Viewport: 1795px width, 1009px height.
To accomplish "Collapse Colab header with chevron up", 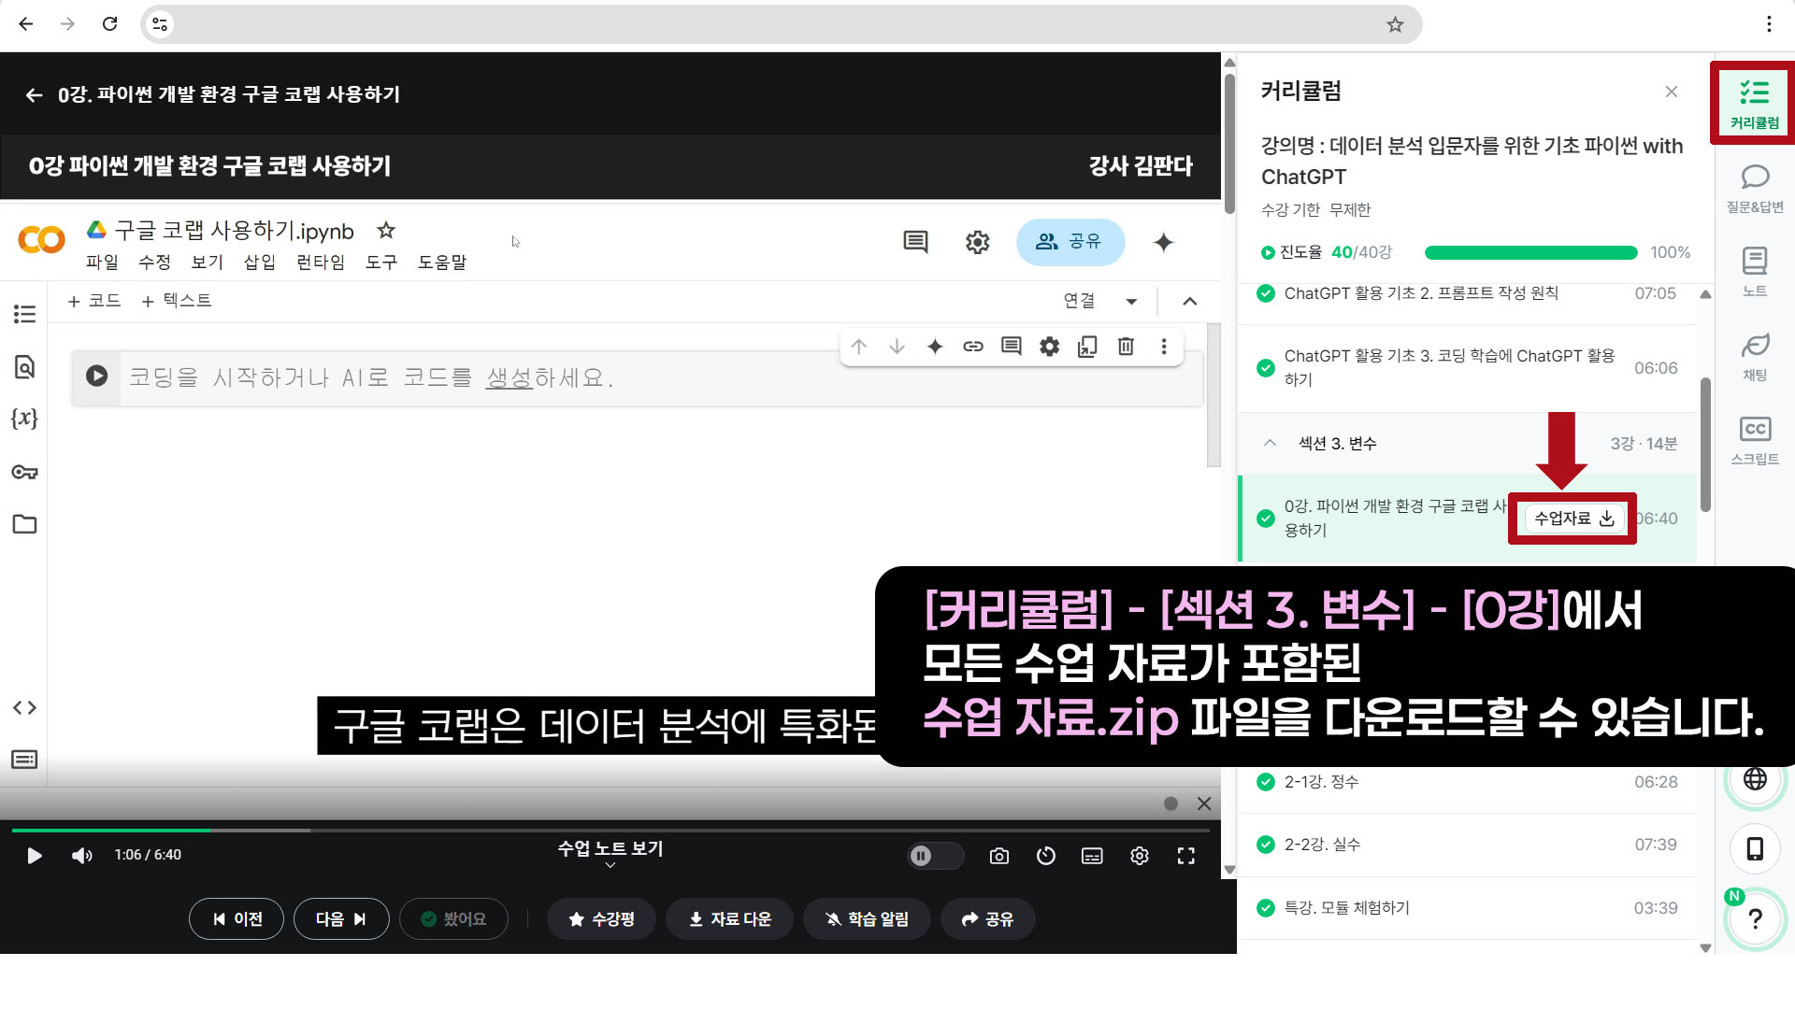I will click(1189, 301).
